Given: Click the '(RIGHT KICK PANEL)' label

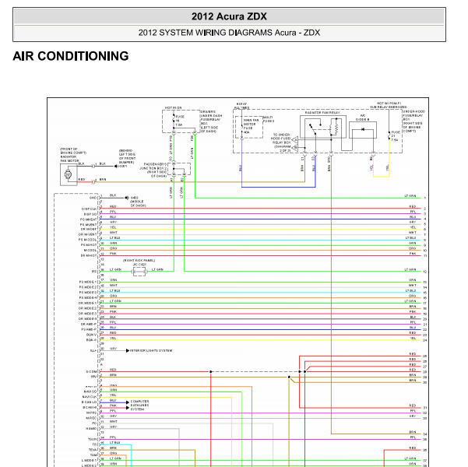Looking at the screenshot, I should click(139, 261).
